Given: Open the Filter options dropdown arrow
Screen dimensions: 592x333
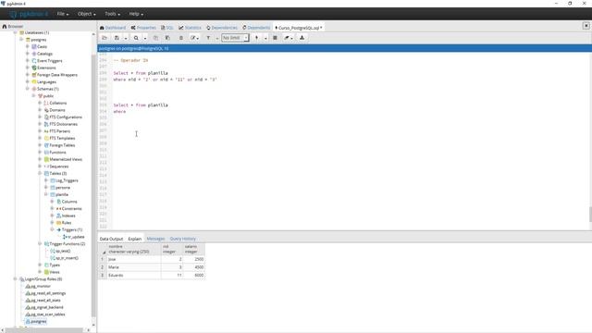Looking at the screenshot, I should (217, 38).
